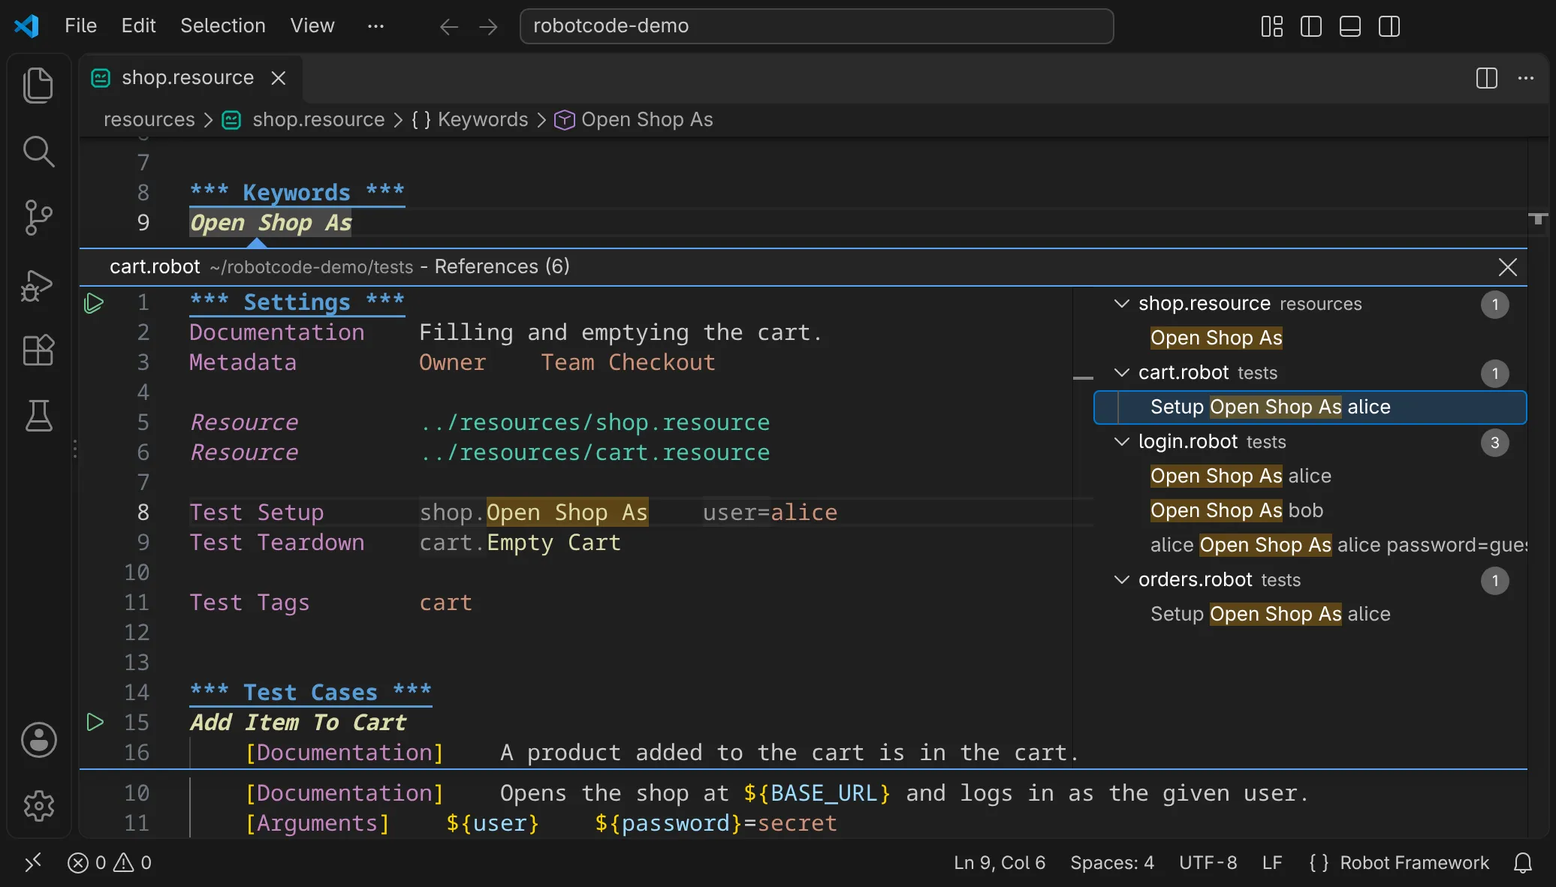Click the UTF-8 encoding indicator
Image resolution: width=1556 pixels, height=887 pixels.
(x=1208, y=863)
